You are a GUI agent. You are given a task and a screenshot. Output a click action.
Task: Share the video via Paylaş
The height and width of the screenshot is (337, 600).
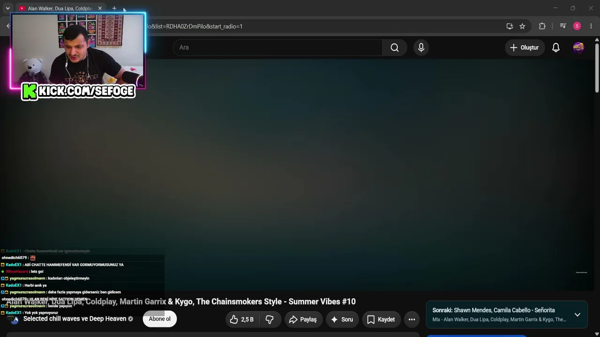point(303,319)
